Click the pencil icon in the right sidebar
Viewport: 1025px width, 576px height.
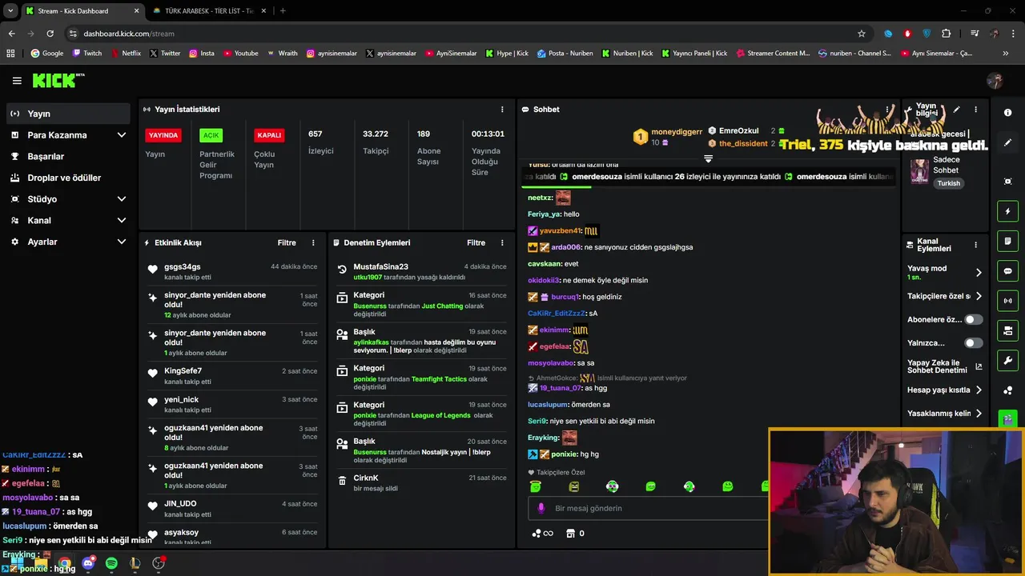coord(1008,142)
